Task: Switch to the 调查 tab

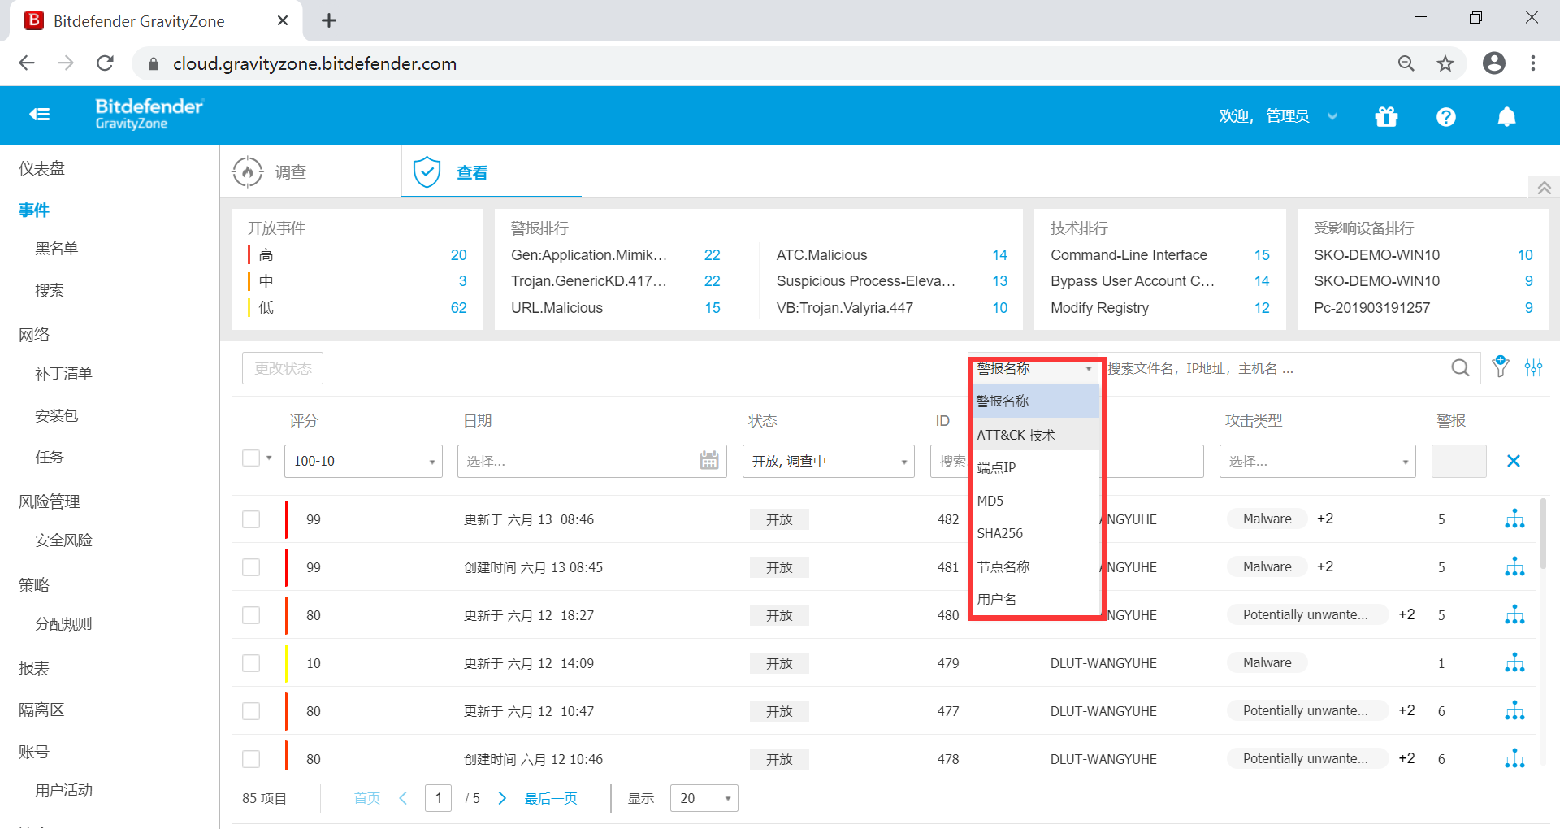Action: (311, 171)
